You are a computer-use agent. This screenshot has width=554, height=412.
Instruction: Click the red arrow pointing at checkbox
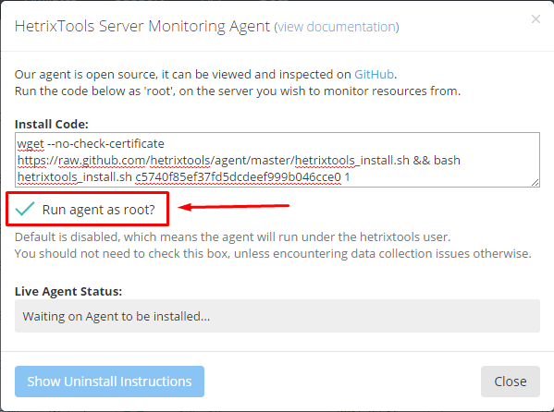click(x=233, y=207)
